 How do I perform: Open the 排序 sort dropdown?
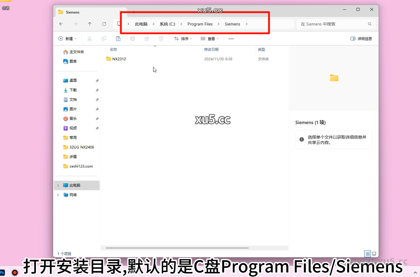pyautogui.click(x=183, y=38)
